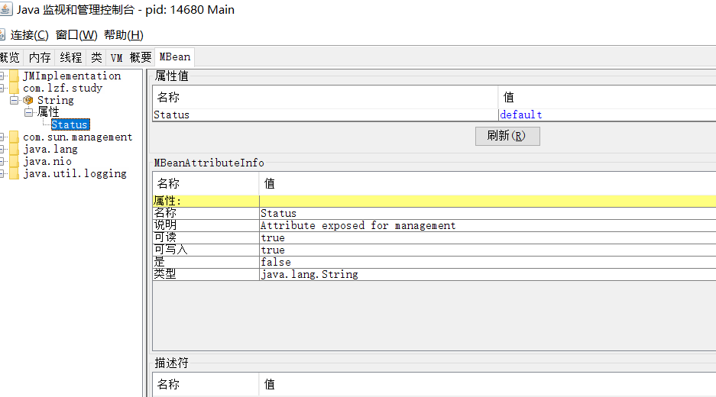Click 'Attribute exposed for management' description cell
Screen dimensions: 716x397
point(488,225)
